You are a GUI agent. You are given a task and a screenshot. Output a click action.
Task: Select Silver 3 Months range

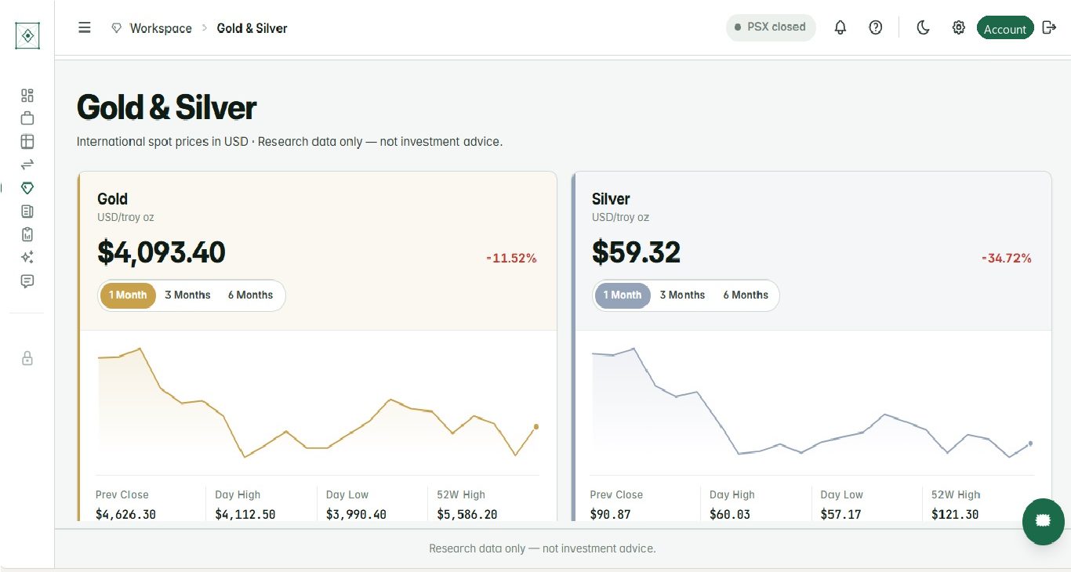click(682, 295)
